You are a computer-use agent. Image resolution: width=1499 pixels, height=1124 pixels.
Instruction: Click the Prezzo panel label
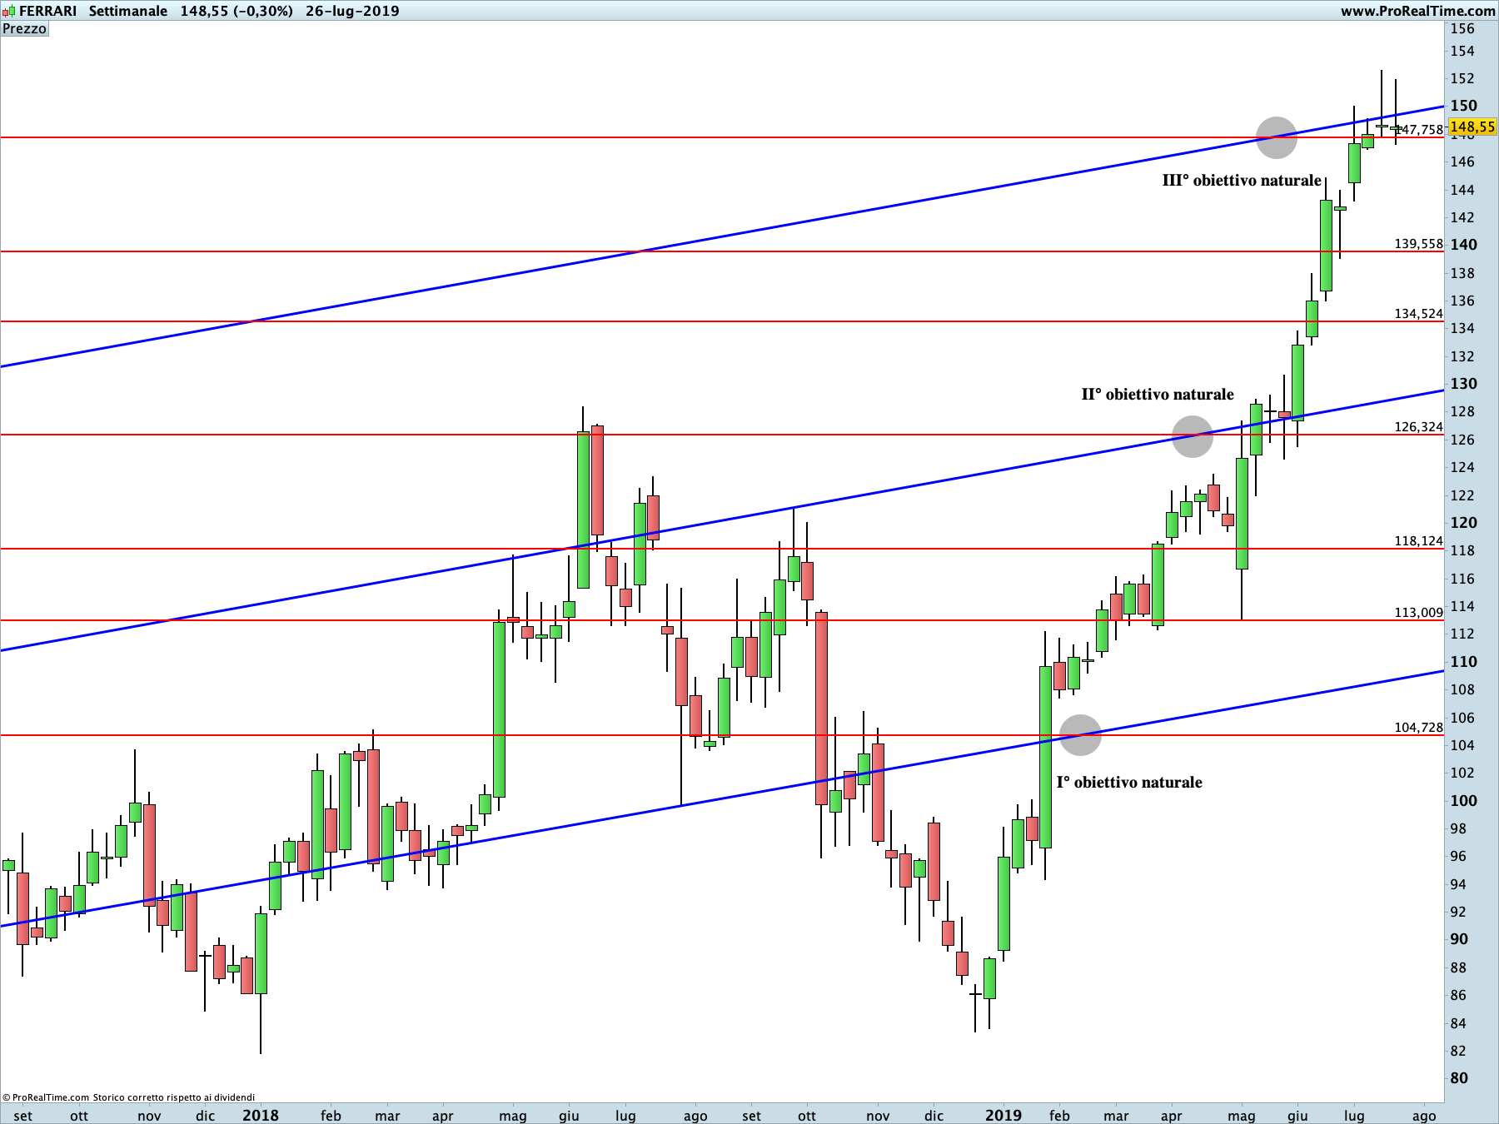(x=25, y=28)
